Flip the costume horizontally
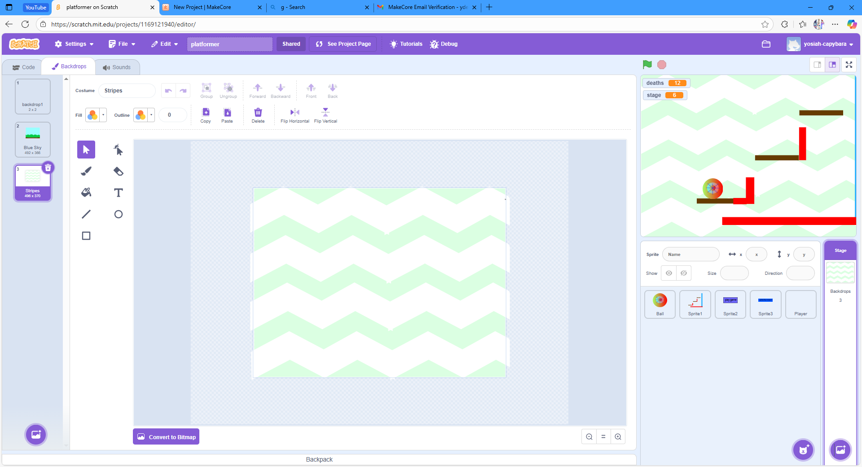The width and height of the screenshot is (862, 467). coord(295,115)
